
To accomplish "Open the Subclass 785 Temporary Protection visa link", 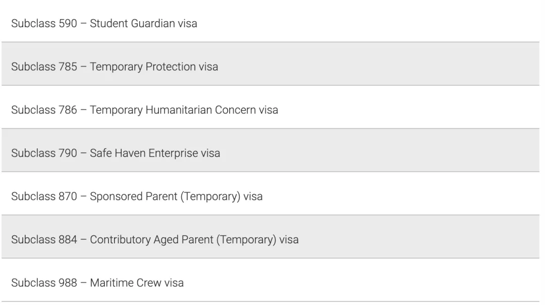I will click(115, 67).
